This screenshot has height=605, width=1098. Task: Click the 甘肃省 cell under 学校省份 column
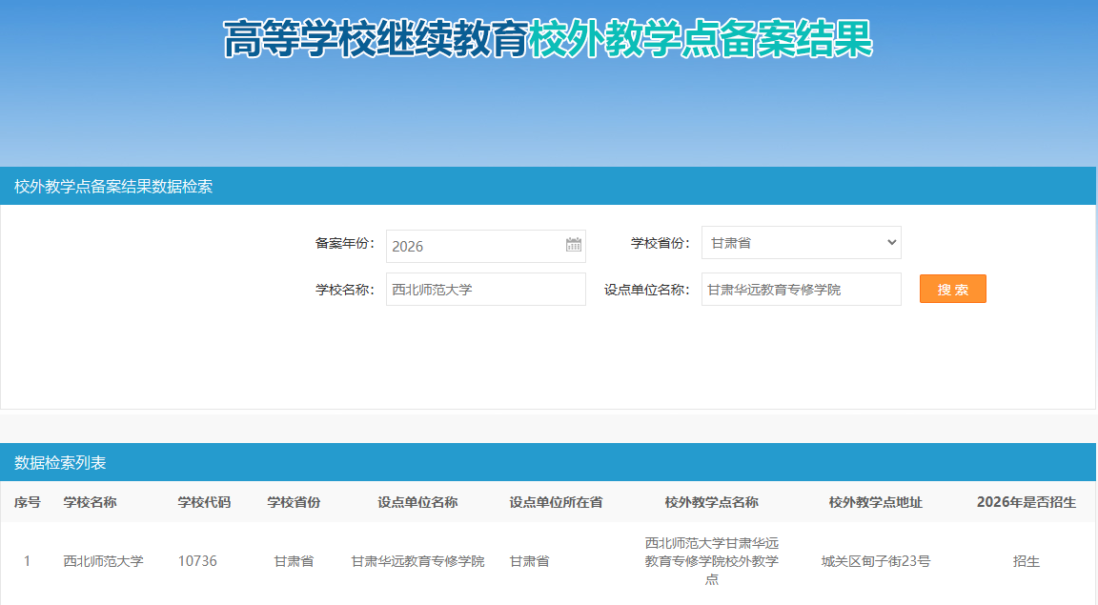point(294,561)
